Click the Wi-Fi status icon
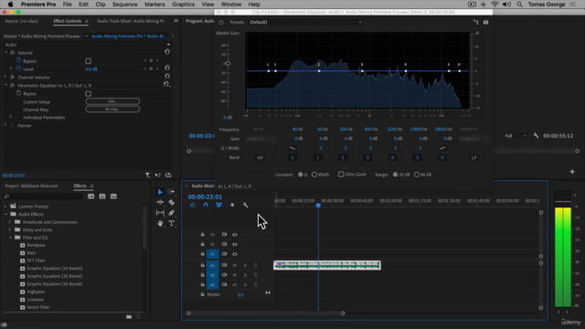This screenshot has width=585, height=329. [495, 5]
